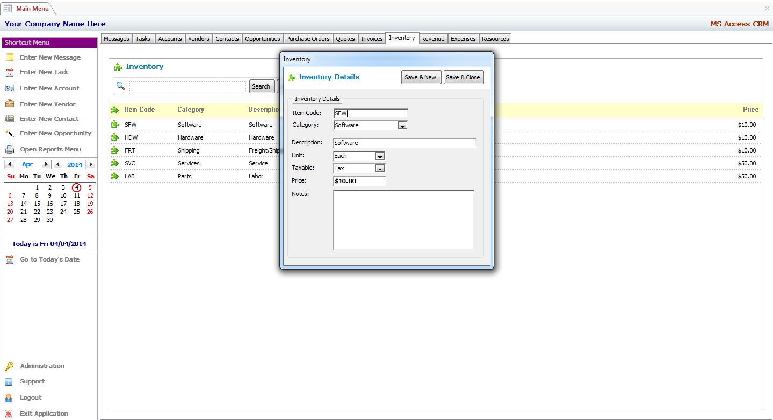Expand the Category dropdown in Inventory Details
The height and width of the screenshot is (420, 773).
point(402,126)
